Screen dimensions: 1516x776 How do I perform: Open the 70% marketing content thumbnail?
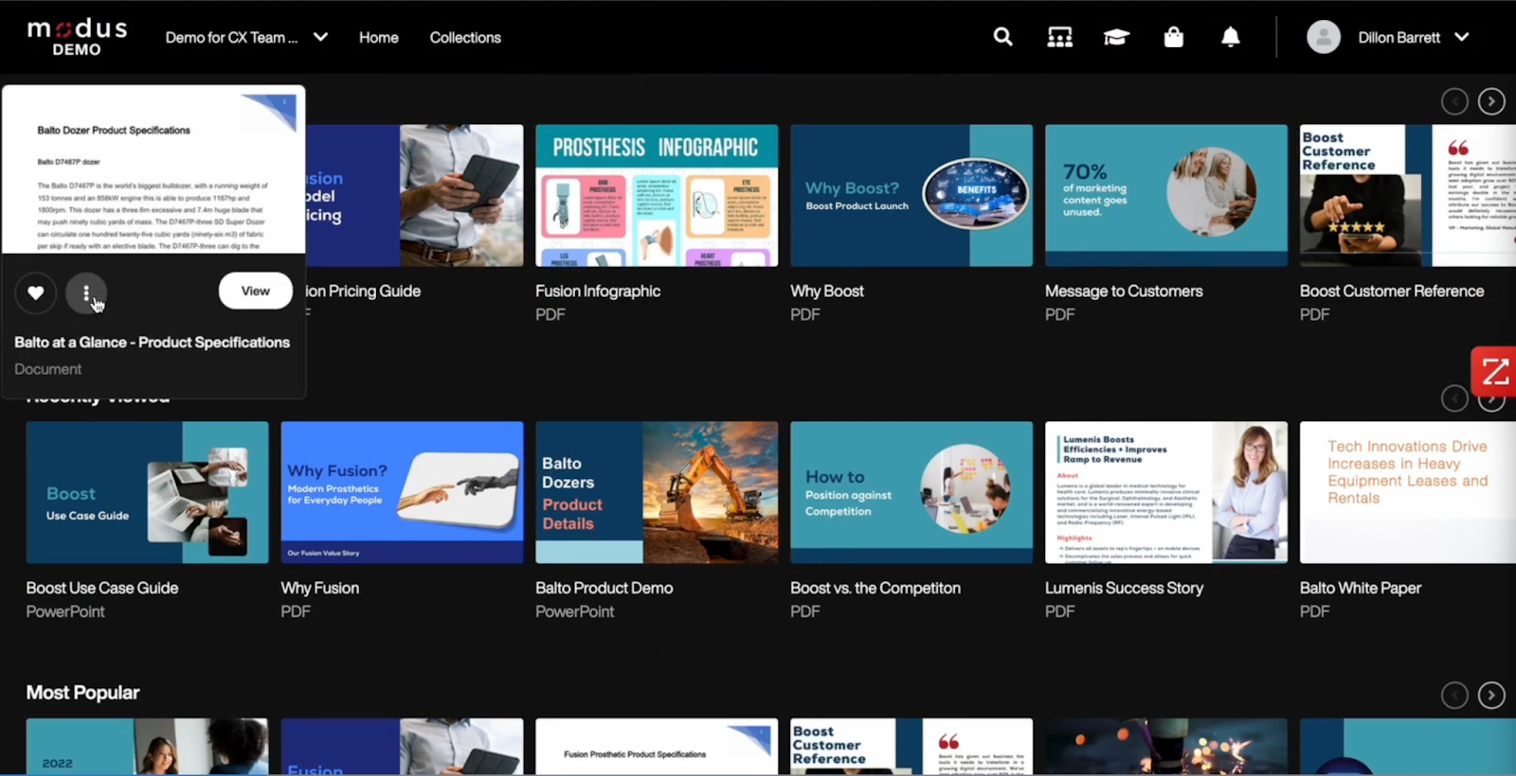pos(1166,195)
